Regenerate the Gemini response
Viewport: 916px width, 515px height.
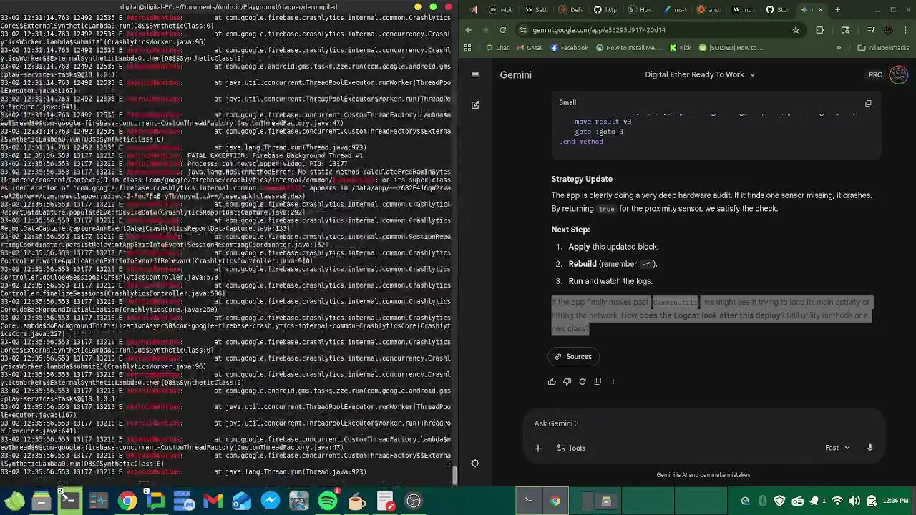pos(583,381)
